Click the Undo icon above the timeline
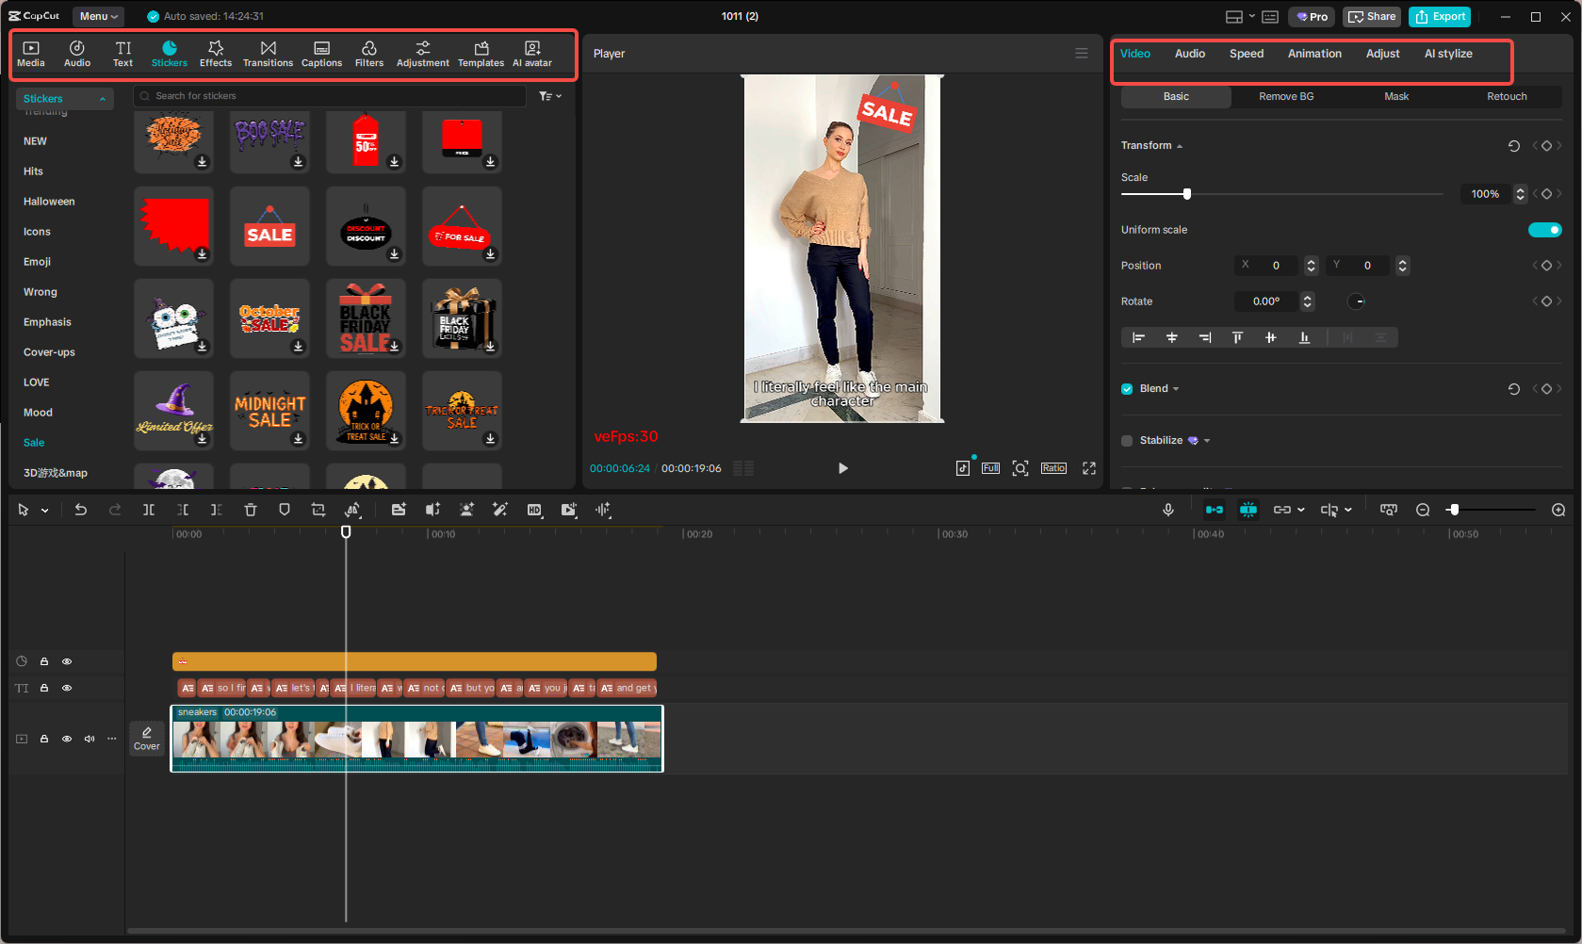 (81, 510)
